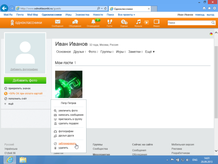Screen dimensions: 218x164
Task: Click the magnifier icon beside увеличить фото
Action: pos(55,111)
